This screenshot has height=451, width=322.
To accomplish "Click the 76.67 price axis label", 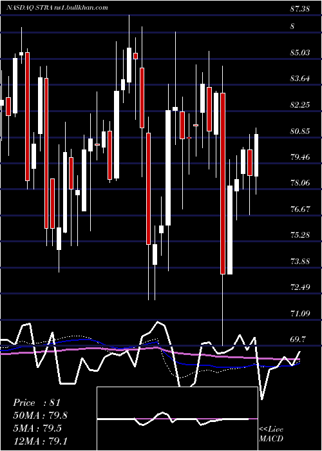I will point(300,209).
